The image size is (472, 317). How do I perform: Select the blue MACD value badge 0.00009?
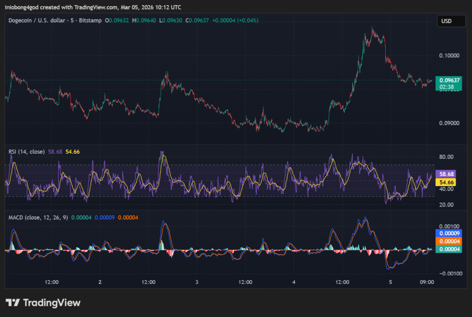449,233
